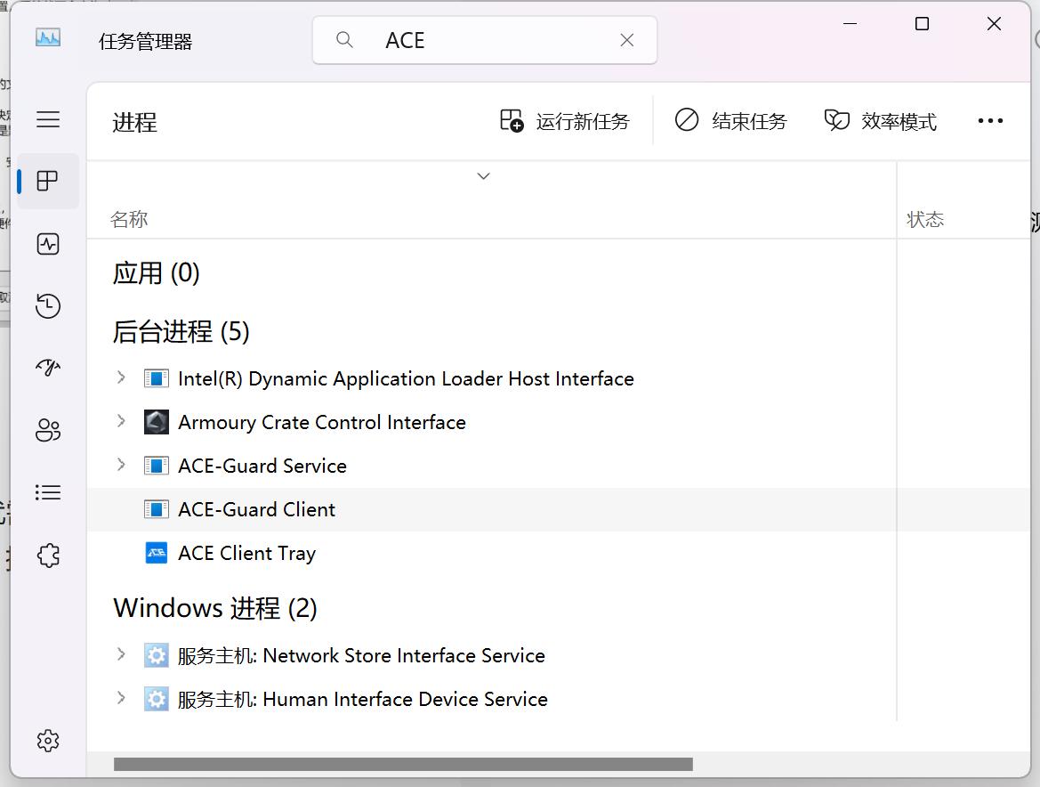The width and height of the screenshot is (1040, 787).
Task: Collapse the group header chevron above 名称
Action: tap(483, 175)
